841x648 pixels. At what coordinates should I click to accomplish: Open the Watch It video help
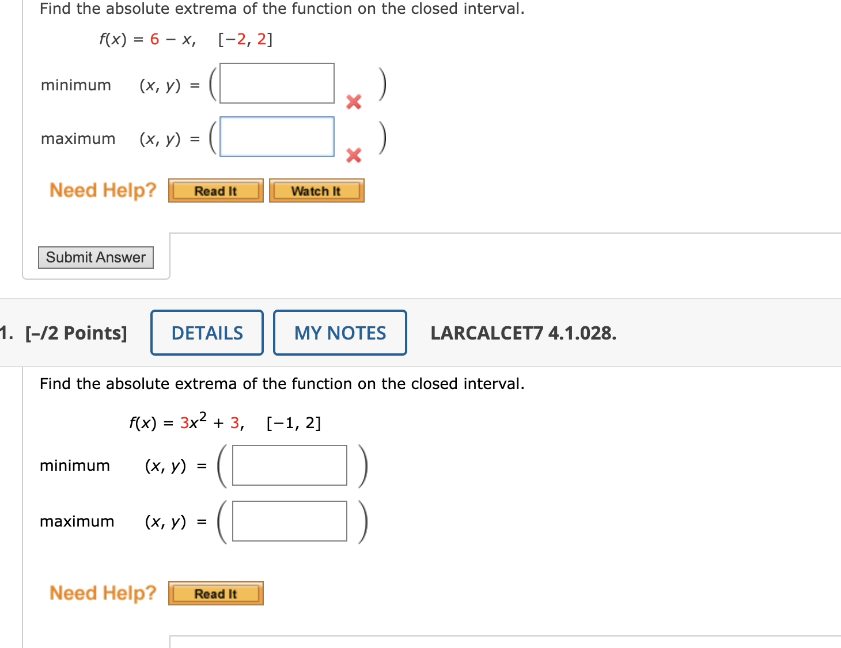(x=316, y=190)
